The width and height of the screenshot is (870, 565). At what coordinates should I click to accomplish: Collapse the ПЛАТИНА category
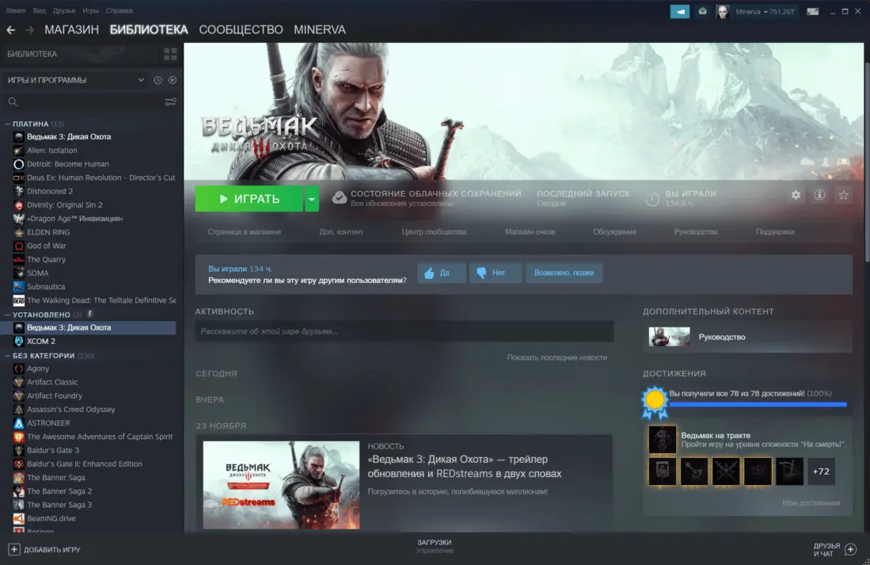tap(7, 124)
